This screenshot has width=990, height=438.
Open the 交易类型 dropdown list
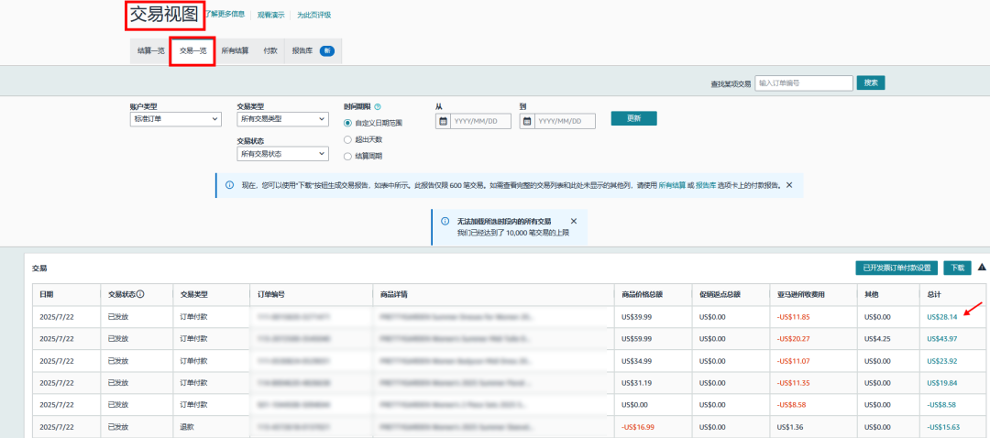282,119
